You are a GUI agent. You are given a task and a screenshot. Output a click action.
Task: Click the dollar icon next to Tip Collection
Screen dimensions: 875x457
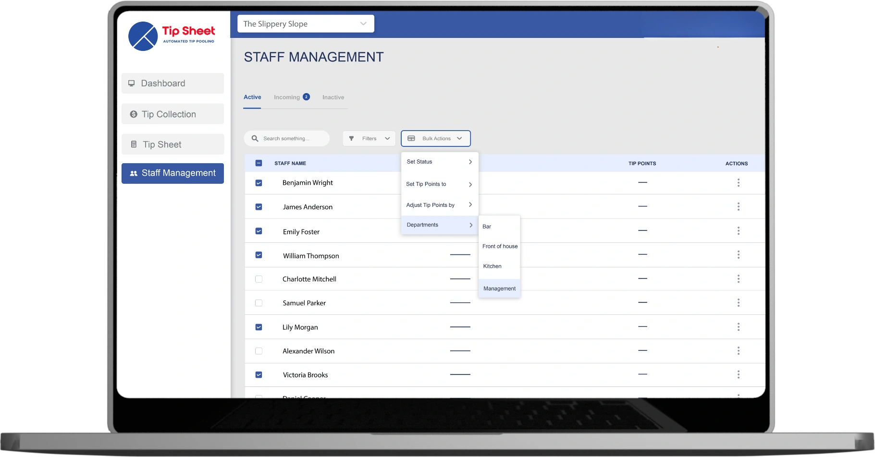tap(134, 114)
